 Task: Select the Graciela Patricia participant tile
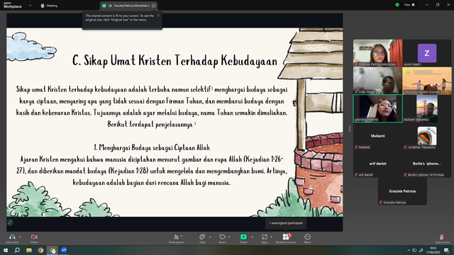402,191
